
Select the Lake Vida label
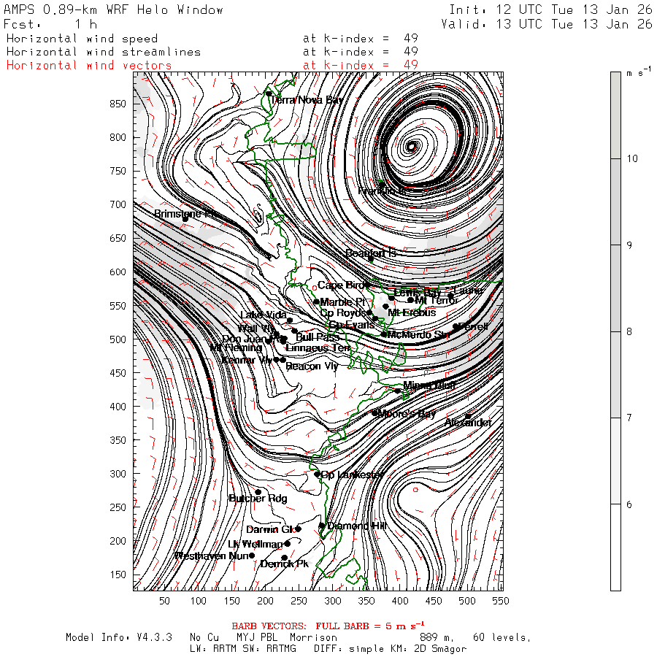coord(264,315)
